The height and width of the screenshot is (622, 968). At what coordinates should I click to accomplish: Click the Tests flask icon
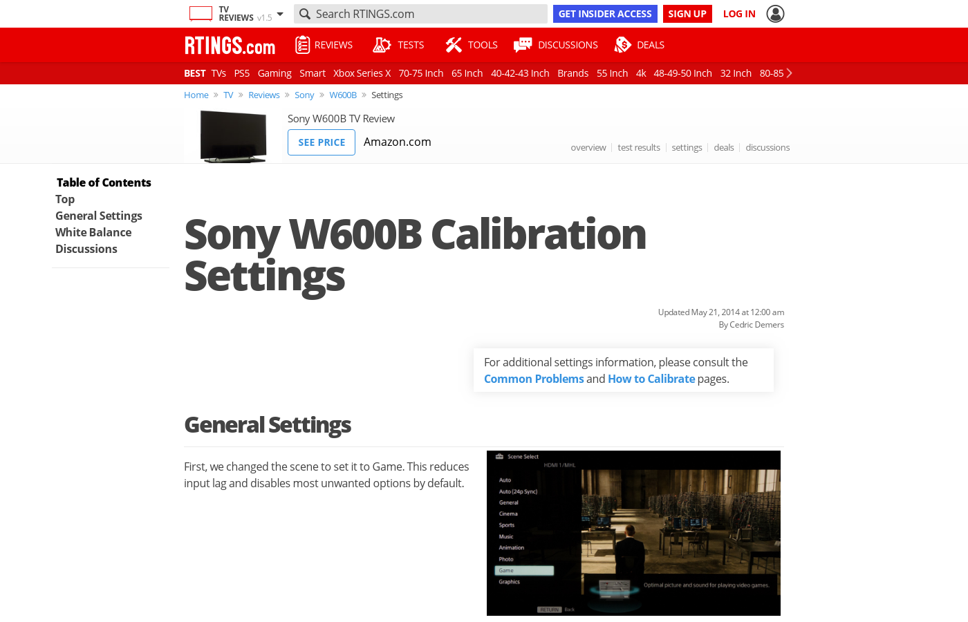point(382,45)
